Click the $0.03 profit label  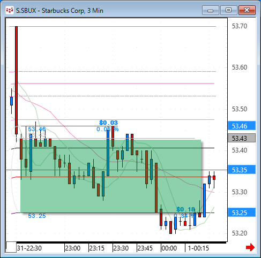(109, 123)
